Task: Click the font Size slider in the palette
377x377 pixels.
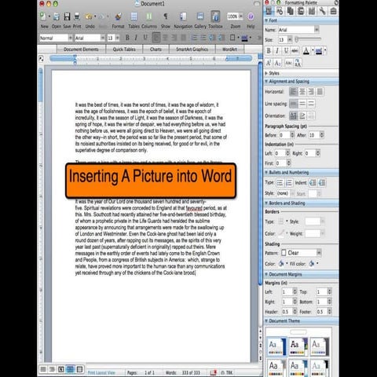Action: [308, 39]
